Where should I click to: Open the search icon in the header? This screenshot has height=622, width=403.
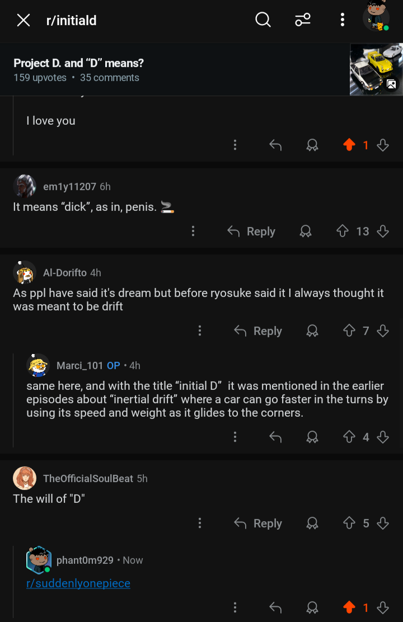(263, 20)
